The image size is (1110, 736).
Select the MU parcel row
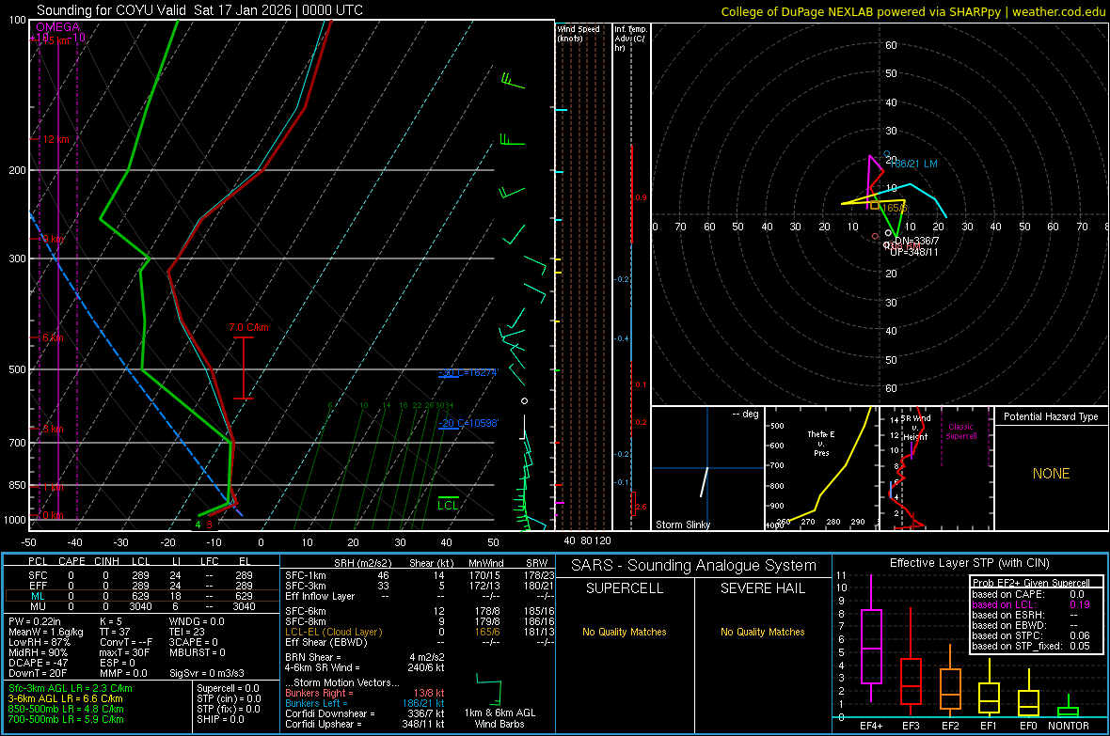pos(142,605)
